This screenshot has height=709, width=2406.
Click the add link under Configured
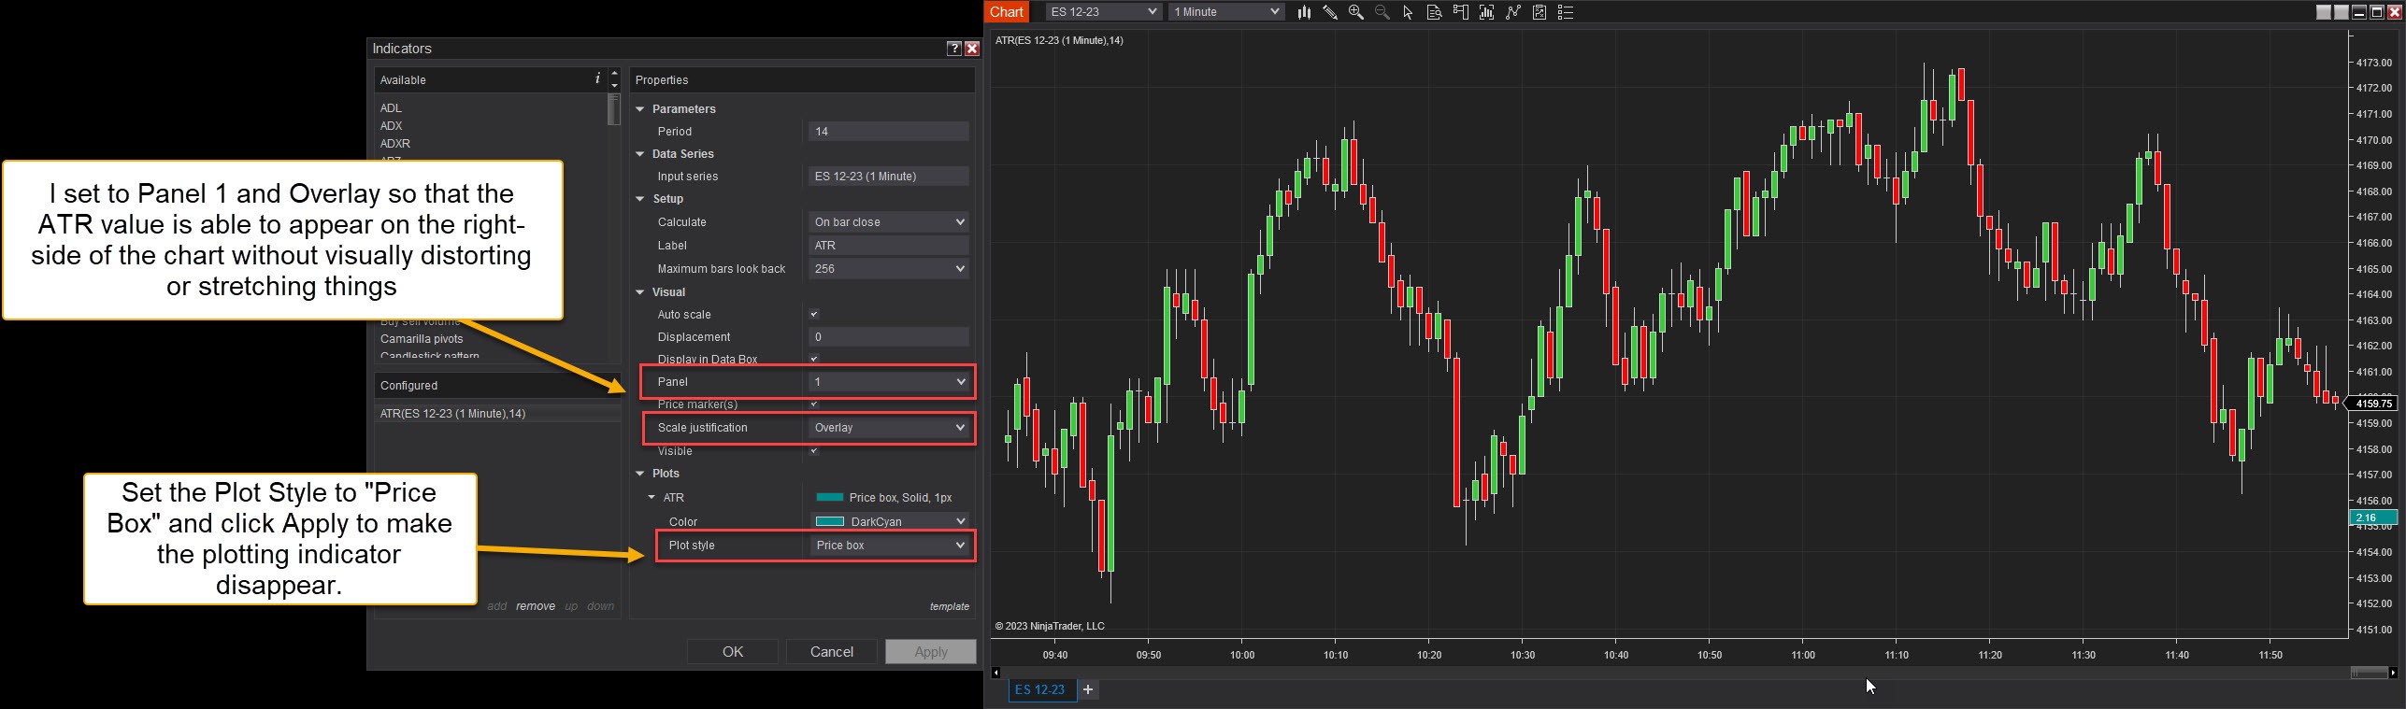[x=497, y=606]
